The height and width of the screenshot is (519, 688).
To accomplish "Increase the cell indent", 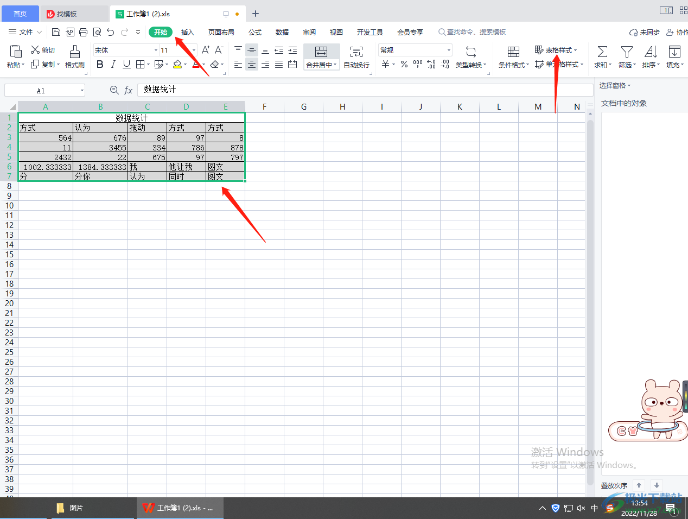I will point(292,50).
